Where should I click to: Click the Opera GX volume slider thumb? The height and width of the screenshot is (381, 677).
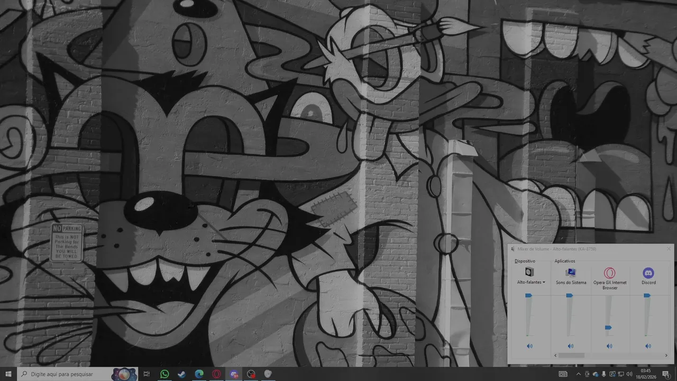click(608, 328)
